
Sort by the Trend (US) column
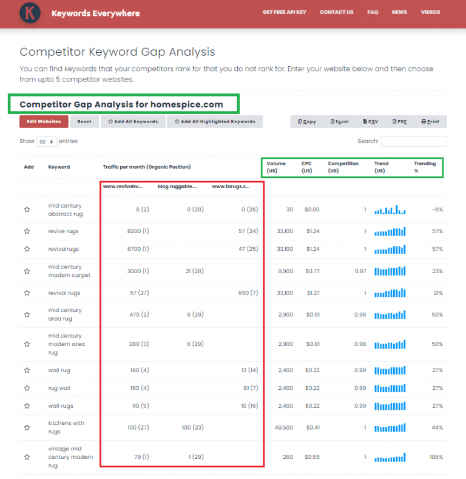382,167
